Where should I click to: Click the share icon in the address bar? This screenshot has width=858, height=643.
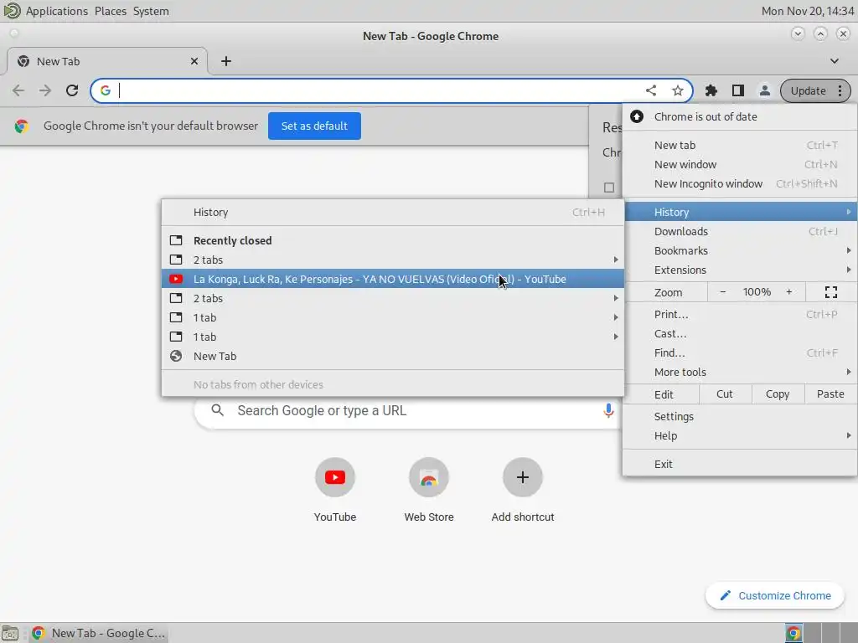pyautogui.click(x=650, y=90)
